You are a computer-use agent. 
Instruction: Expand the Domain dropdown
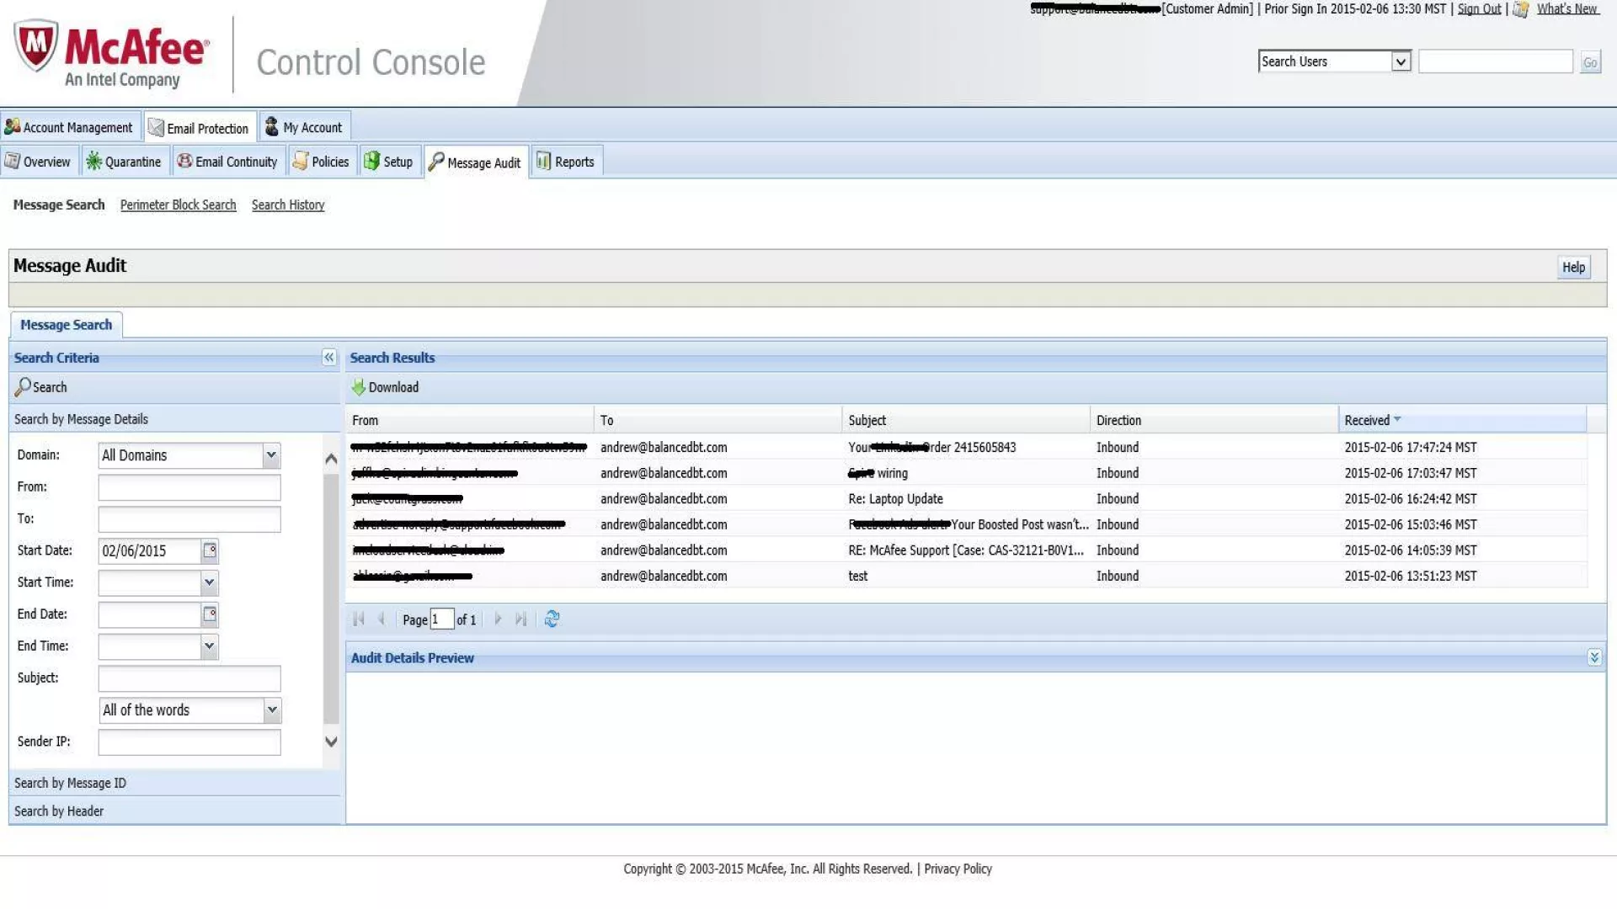click(271, 455)
